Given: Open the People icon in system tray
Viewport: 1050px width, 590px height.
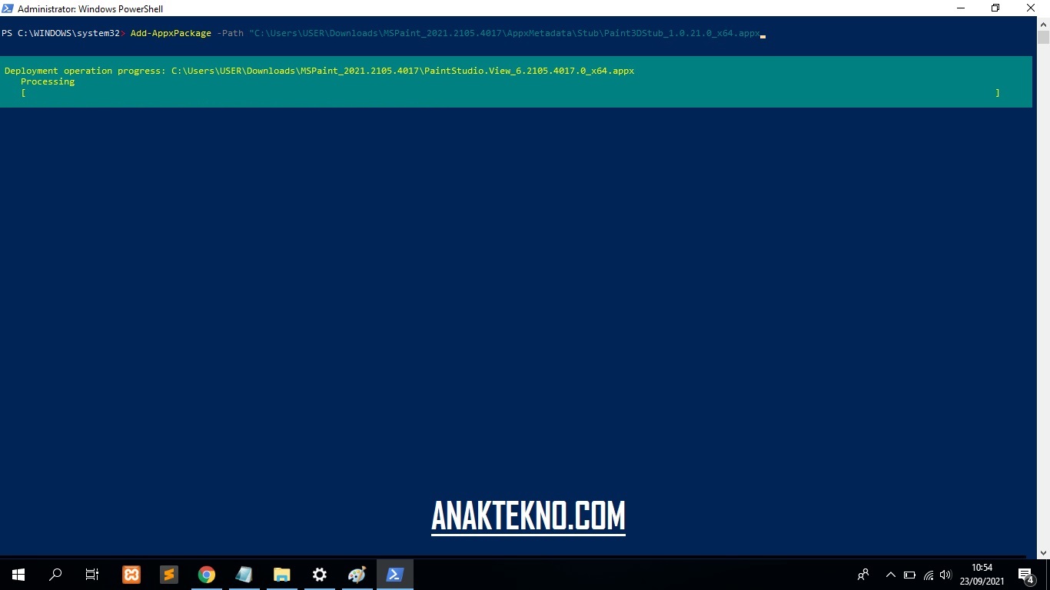Looking at the screenshot, I should coord(863,575).
